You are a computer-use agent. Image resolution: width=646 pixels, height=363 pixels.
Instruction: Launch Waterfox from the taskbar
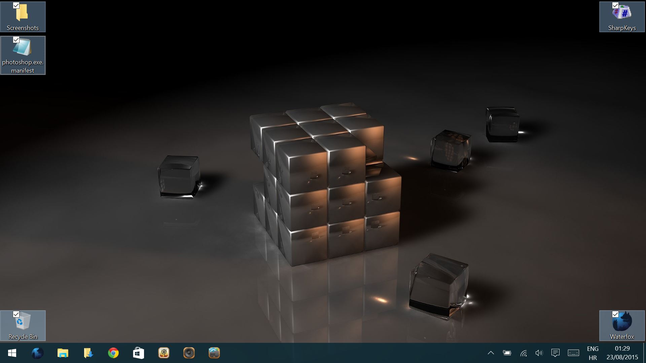pyautogui.click(x=37, y=353)
